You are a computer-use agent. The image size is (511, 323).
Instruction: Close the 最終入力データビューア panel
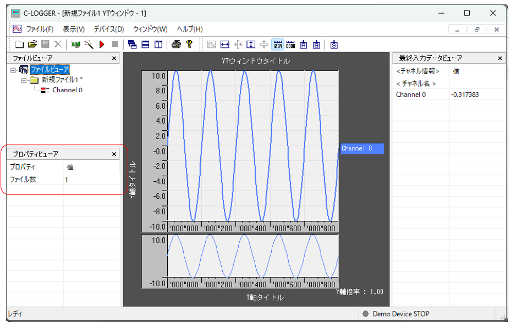coord(500,58)
